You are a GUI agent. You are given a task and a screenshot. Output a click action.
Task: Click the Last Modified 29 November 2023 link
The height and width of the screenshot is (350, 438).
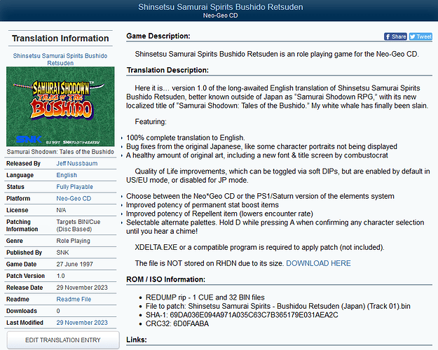point(82,323)
